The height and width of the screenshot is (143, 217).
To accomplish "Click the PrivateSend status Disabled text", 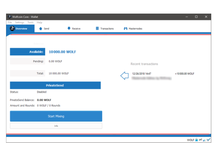I will point(42,92).
